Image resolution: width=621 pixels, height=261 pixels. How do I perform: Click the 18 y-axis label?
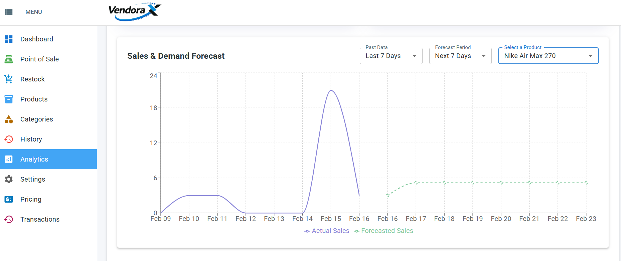pyautogui.click(x=153, y=108)
